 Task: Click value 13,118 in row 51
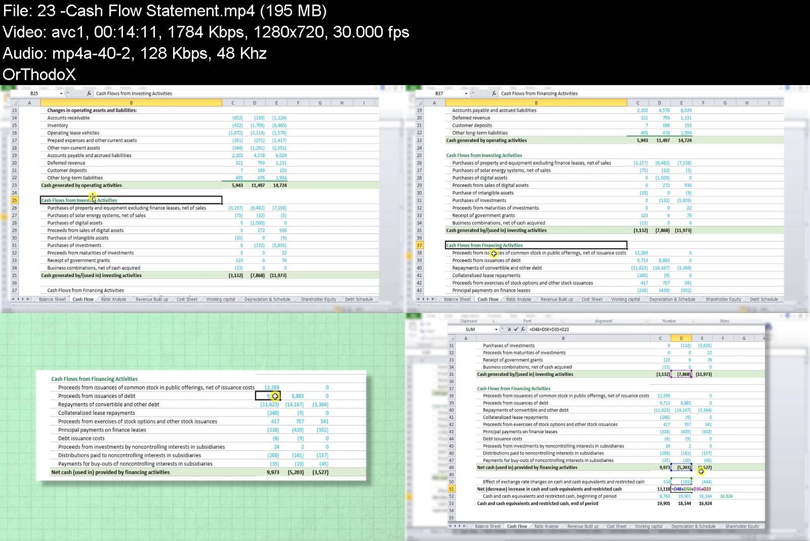tap(663, 489)
